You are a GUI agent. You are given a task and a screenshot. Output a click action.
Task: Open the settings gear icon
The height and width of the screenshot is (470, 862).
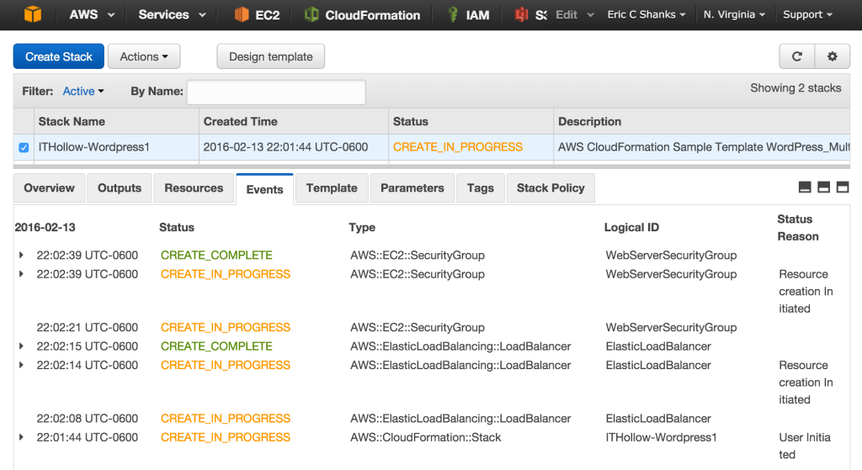[x=832, y=56]
